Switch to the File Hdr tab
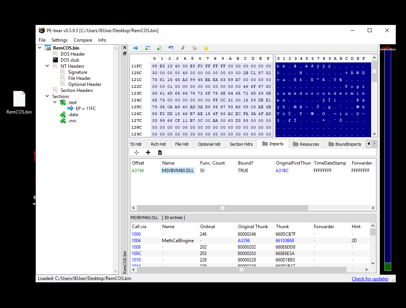 click(182, 144)
